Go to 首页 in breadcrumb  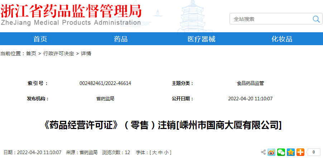(31, 54)
